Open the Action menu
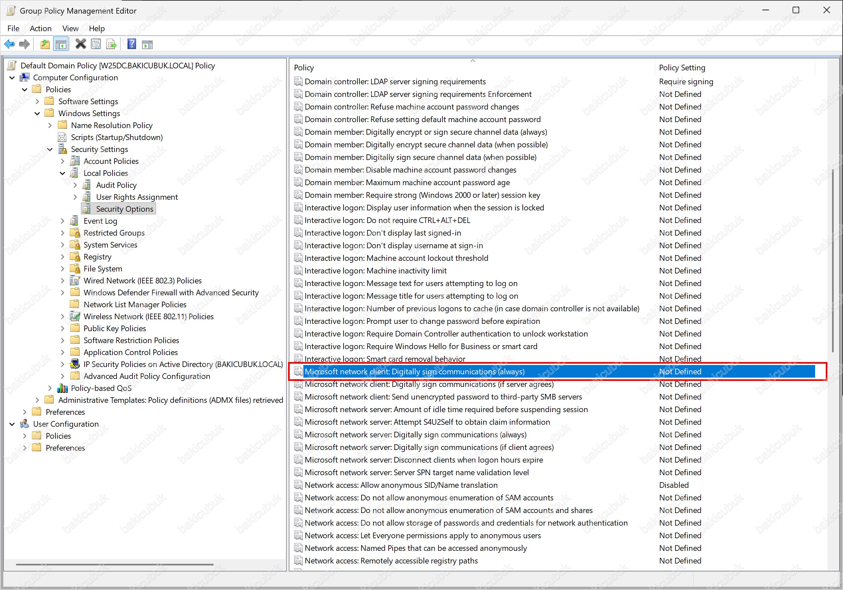Viewport: 843px width, 590px height. pyautogui.click(x=40, y=28)
